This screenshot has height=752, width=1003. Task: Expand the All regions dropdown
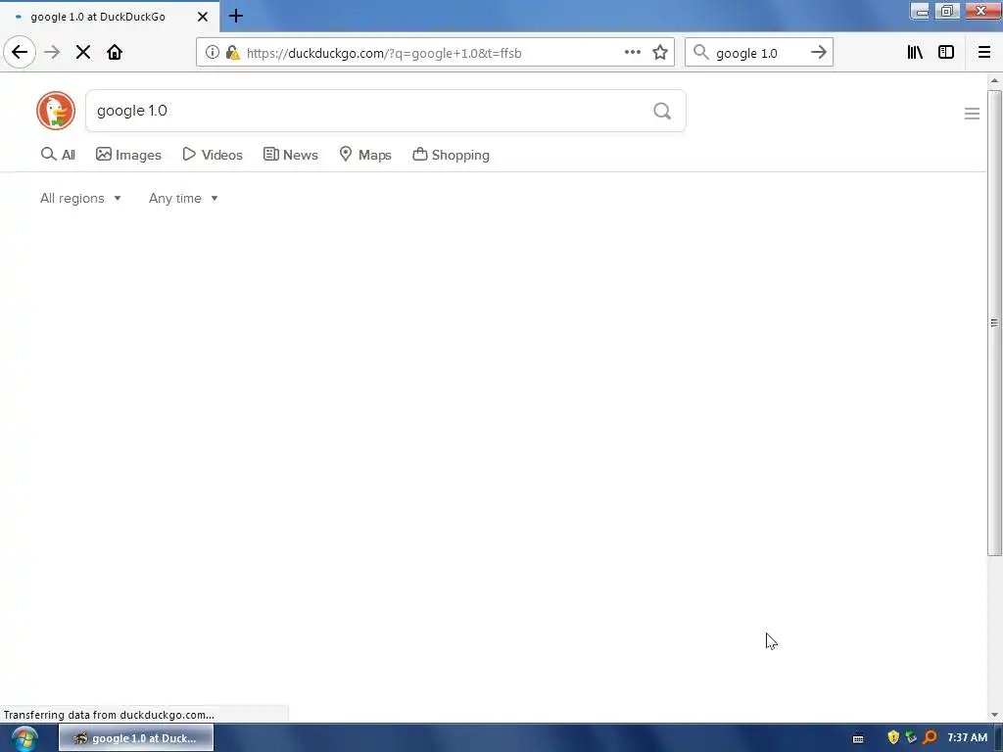[x=80, y=198]
